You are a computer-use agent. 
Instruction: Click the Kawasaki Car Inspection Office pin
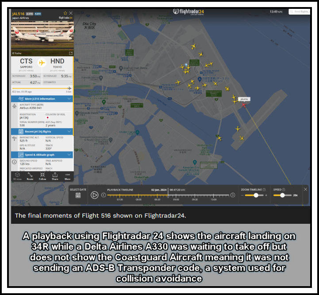click(111, 140)
